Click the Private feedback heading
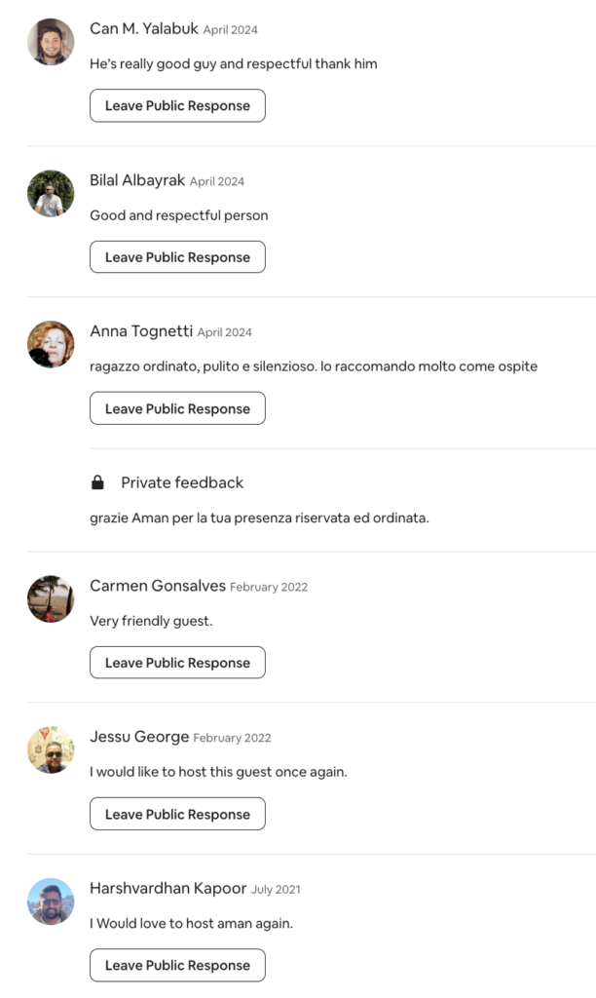 click(182, 482)
